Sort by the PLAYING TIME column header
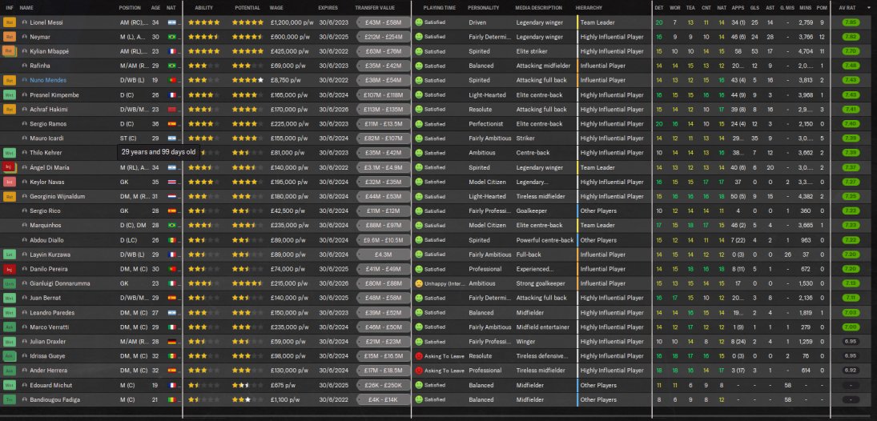 click(x=439, y=8)
